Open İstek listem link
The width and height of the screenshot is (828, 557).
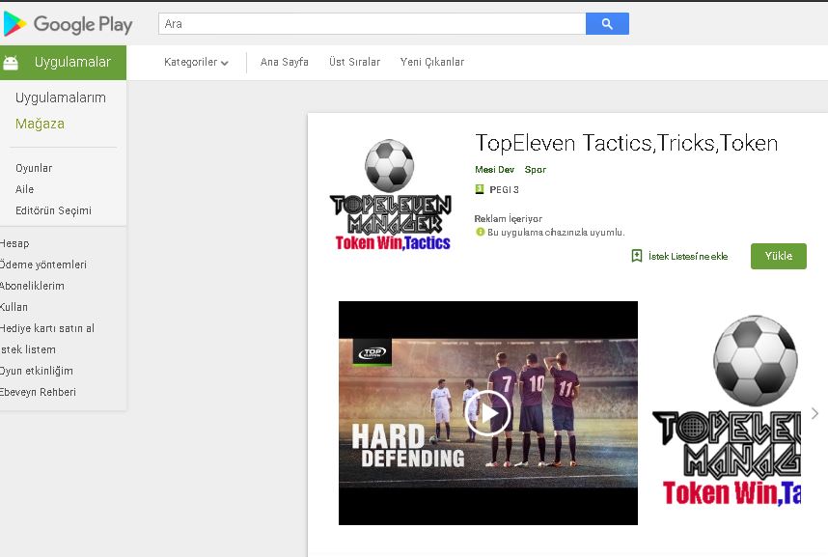point(28,349)
